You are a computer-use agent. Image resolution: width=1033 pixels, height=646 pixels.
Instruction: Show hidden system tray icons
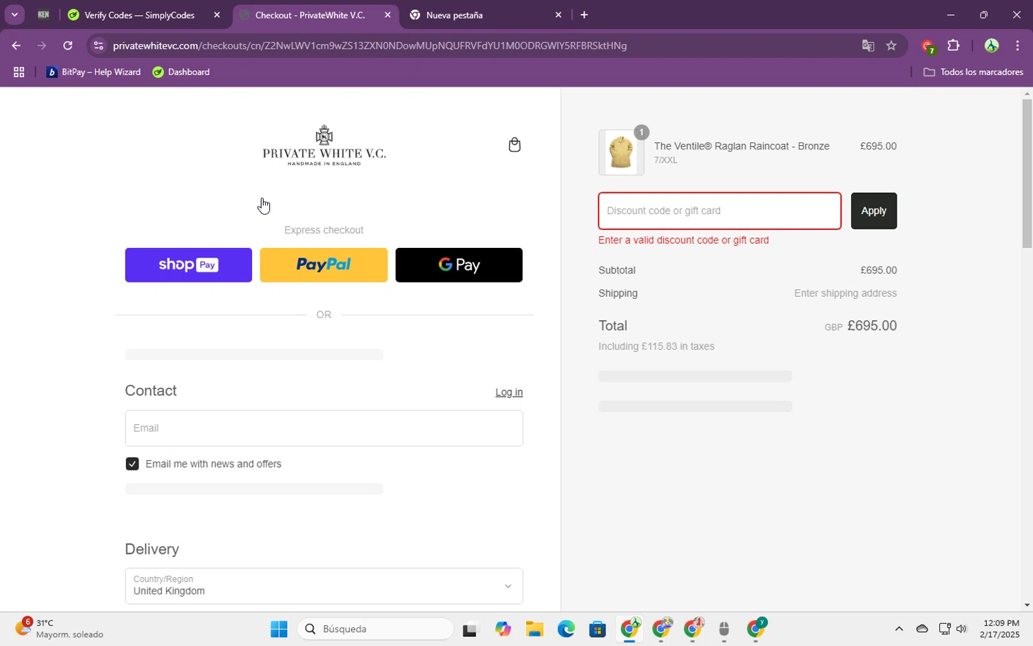tap(899, 629)
